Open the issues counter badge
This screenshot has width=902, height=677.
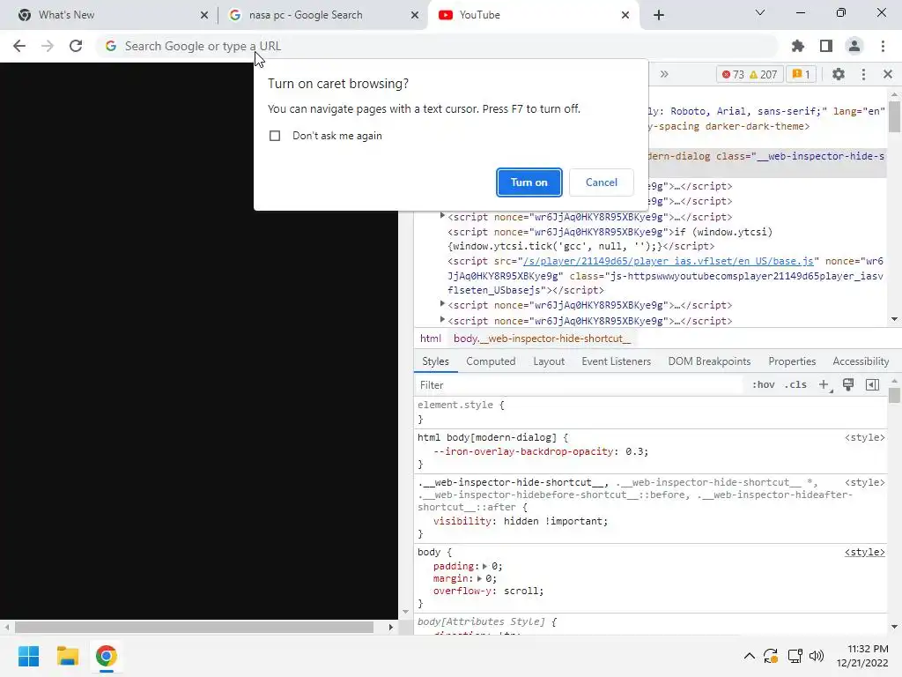(801, 74)
